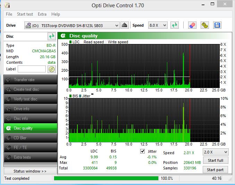Click the Status window >> button
This screenshot has width=235, height=185.
pos(30,171)
